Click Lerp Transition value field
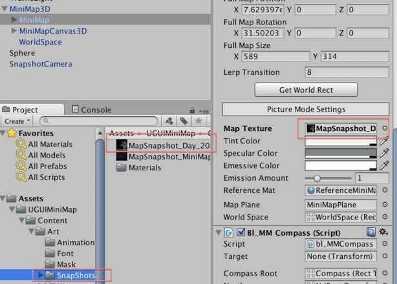Viewport: 397px width, 284px height. coord(347,72)
